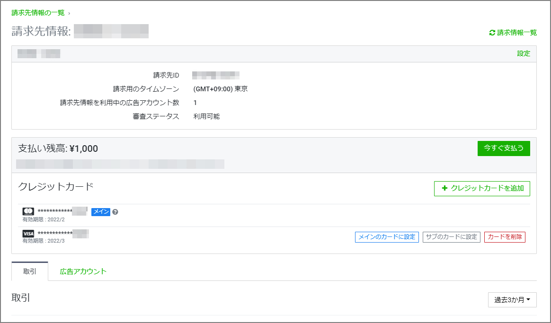Set VISA card with メインのカードに設定
Screen dimensions: 551x323
387,237
